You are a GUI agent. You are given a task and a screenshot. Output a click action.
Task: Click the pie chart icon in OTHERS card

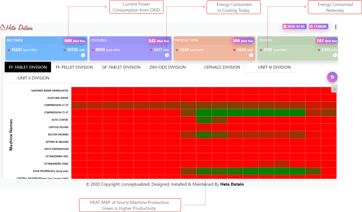(335, 55)
